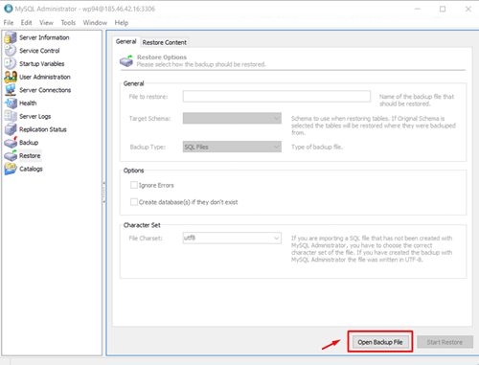The height and width of the screenshot is (365, 479).
Task: Maximize the MySQL Administrator window
Action: [x=443, y=9]
